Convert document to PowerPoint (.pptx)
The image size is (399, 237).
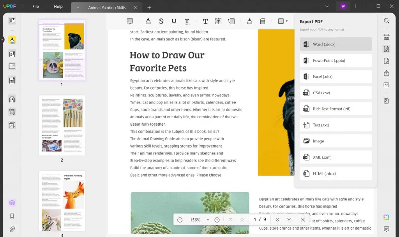335,60
